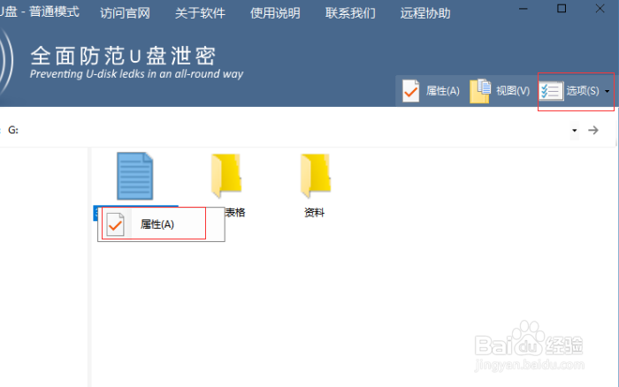The image size is (619, 387).
Task: Select the 资料 folder icon
Action: pyautogui.click(x=316, y=176)
